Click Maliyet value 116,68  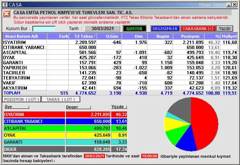point(230,42)
